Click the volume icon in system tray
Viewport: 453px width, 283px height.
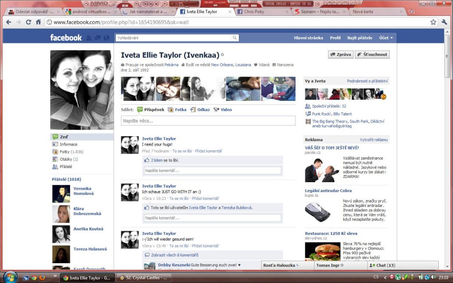[x=434, y=277]
